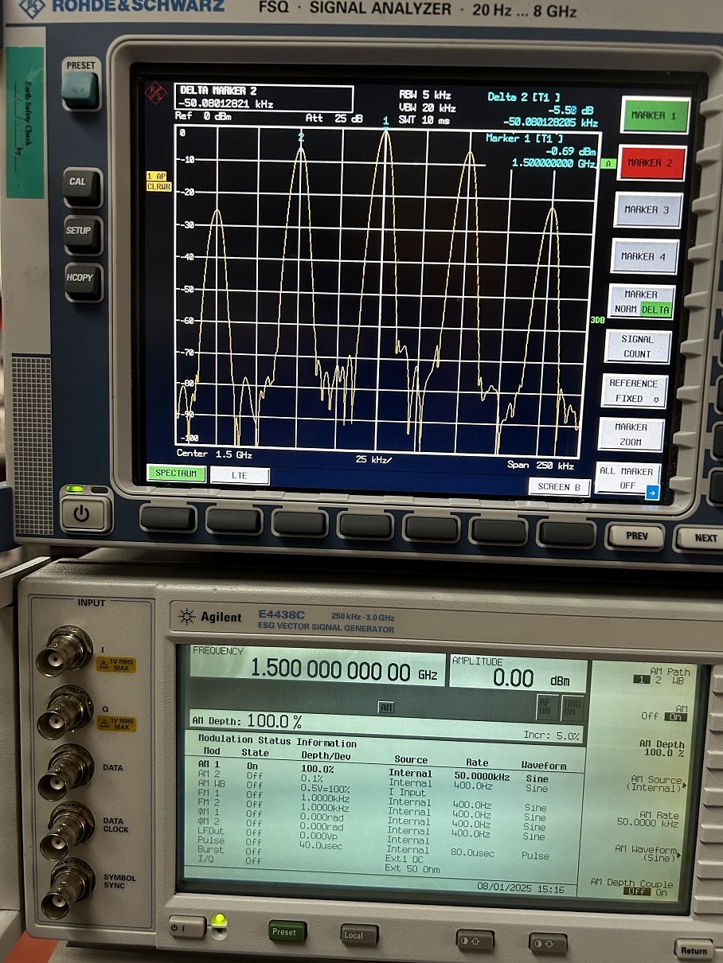Enable the SIGNAL COUNT softkey

637,346
